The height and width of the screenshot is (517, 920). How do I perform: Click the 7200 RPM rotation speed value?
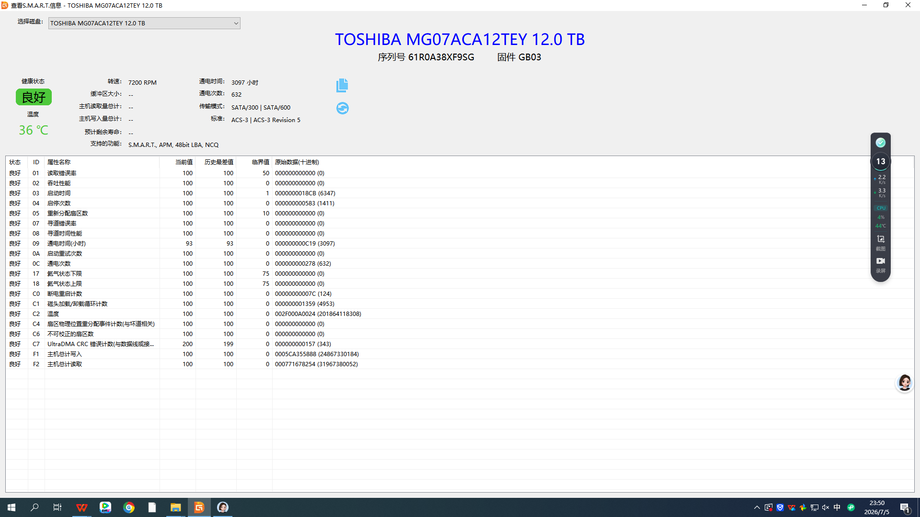point(142,83)
